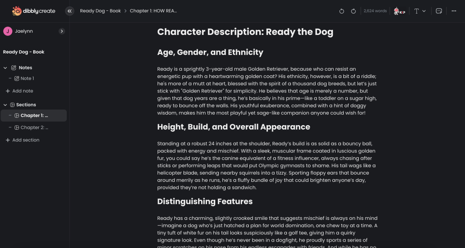This screenshot has height=248, width=465.
Task: Open the three-dot more options menu
Action: click(x=454, y=11)
